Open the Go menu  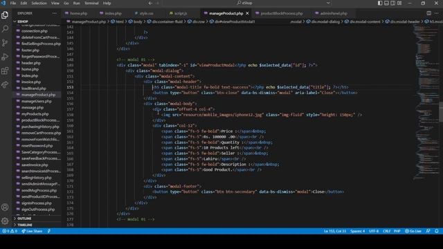pos(66,3)
